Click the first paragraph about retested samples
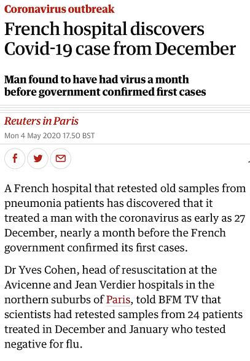The height and width of the screenshot is (361, 250). [125, 218]
